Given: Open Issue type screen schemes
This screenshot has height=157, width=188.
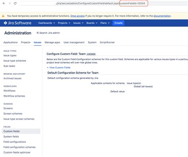Looking at the screenshot, I should (19, 119).
